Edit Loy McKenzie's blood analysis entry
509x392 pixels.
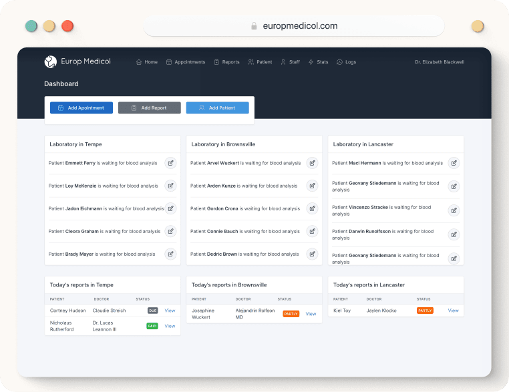point(170,186)
